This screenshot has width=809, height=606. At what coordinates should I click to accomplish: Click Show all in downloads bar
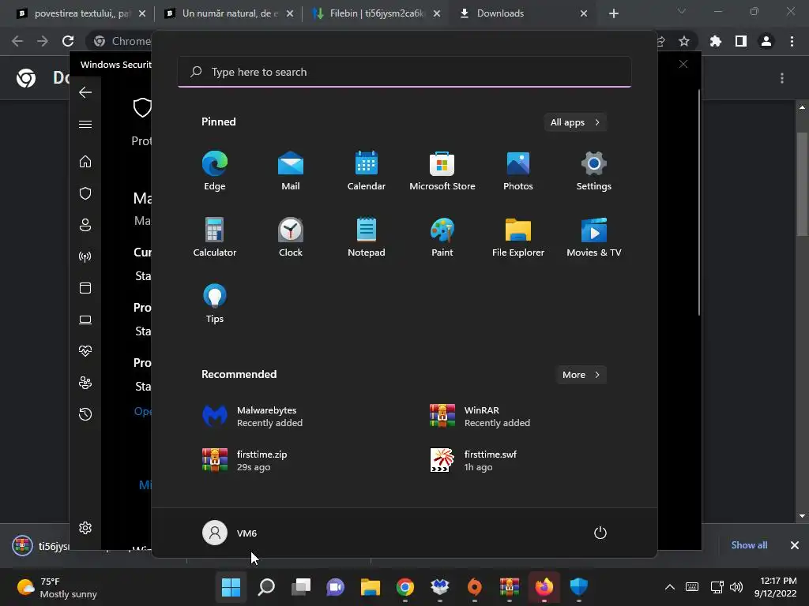(x=749, y=545)
